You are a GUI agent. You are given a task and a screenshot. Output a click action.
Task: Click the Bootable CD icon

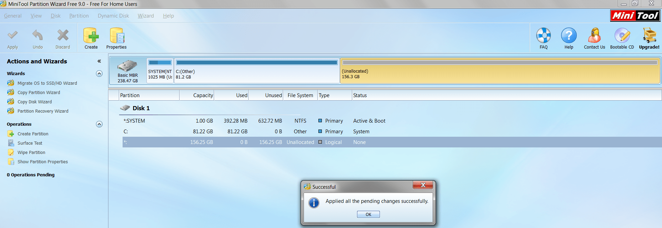pyautogui.click(x=622, y=35)
